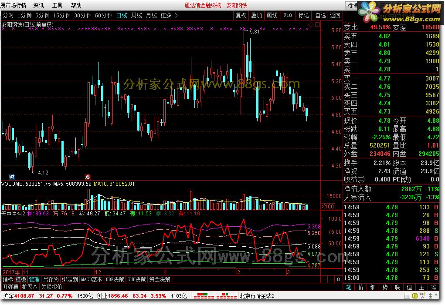Select the DDE决策 template
Viewport: 445px width, 305px height.
coord(115,279)
